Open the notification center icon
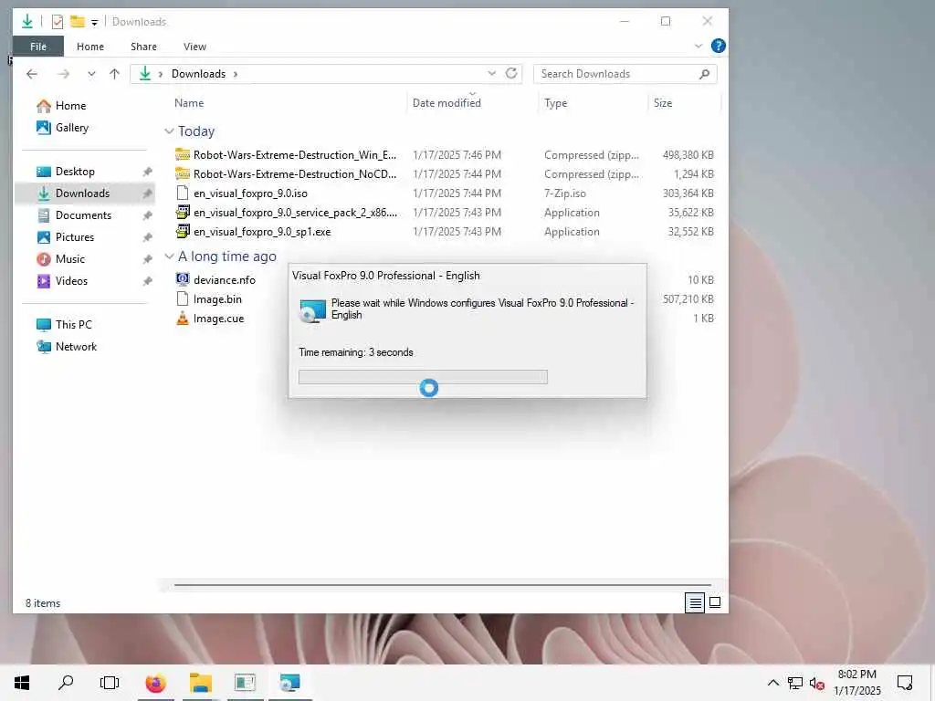 click(x=905, y=683)
